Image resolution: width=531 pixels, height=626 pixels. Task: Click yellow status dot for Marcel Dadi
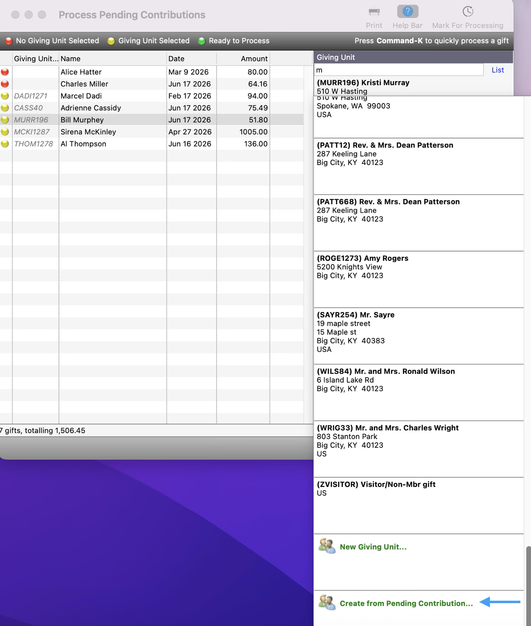[x=5, y=96]
